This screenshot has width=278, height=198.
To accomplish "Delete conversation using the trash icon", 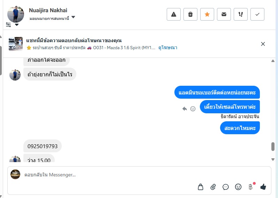I will pos(190,14).
